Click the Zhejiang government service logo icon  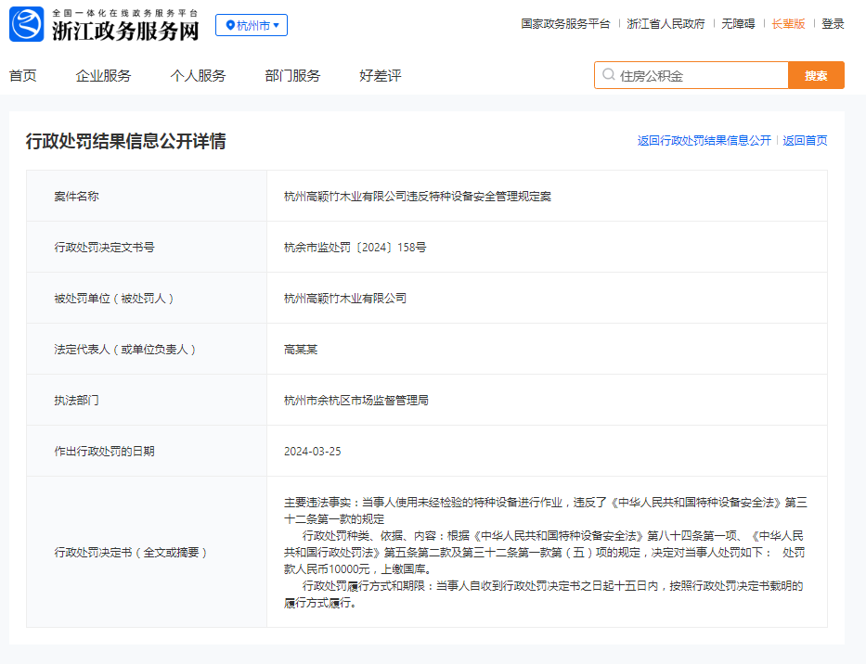pos(27,24)
